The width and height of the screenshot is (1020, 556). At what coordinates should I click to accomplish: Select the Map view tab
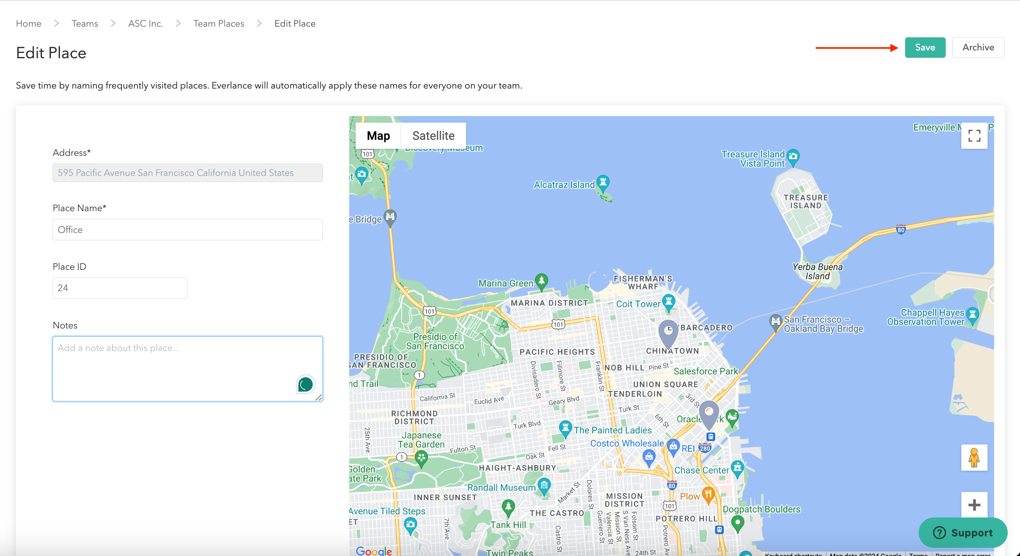(x=378, y=136)
